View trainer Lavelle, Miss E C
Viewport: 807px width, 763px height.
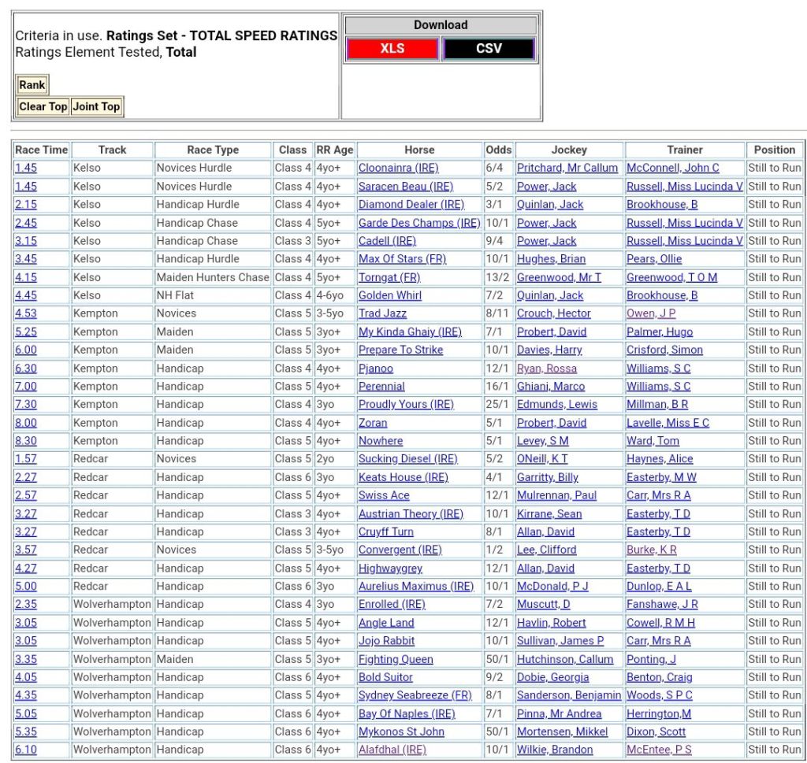coord(668,423)
